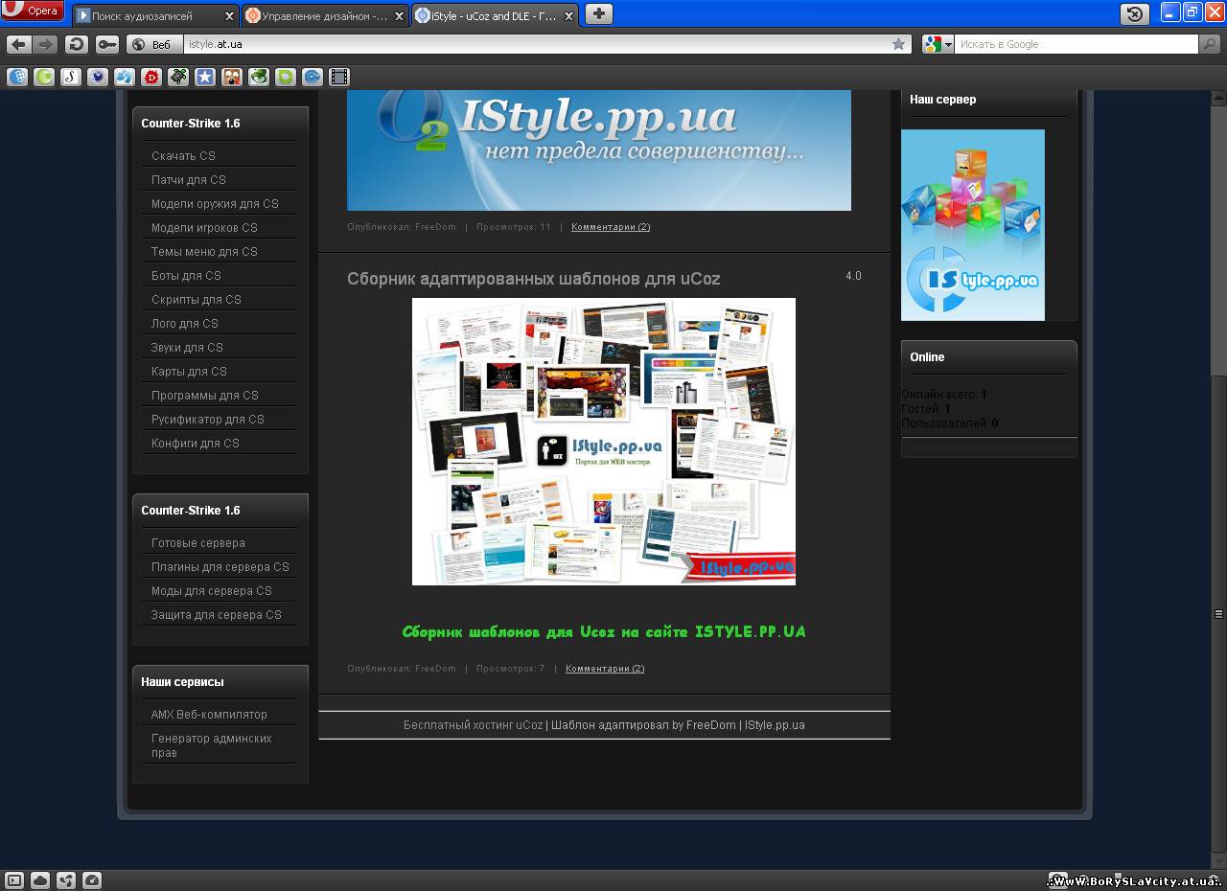Image resolution: width=1227 pixels, height=891 pixels.
Task: Click the Opera Turbo speedometer icon
Action: click(x=92, y=880)
